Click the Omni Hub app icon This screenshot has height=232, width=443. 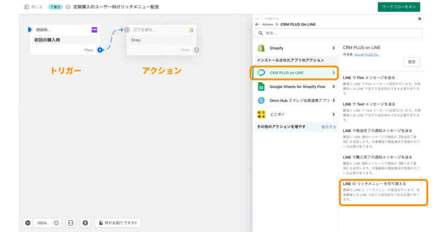(x=261, y=101)
